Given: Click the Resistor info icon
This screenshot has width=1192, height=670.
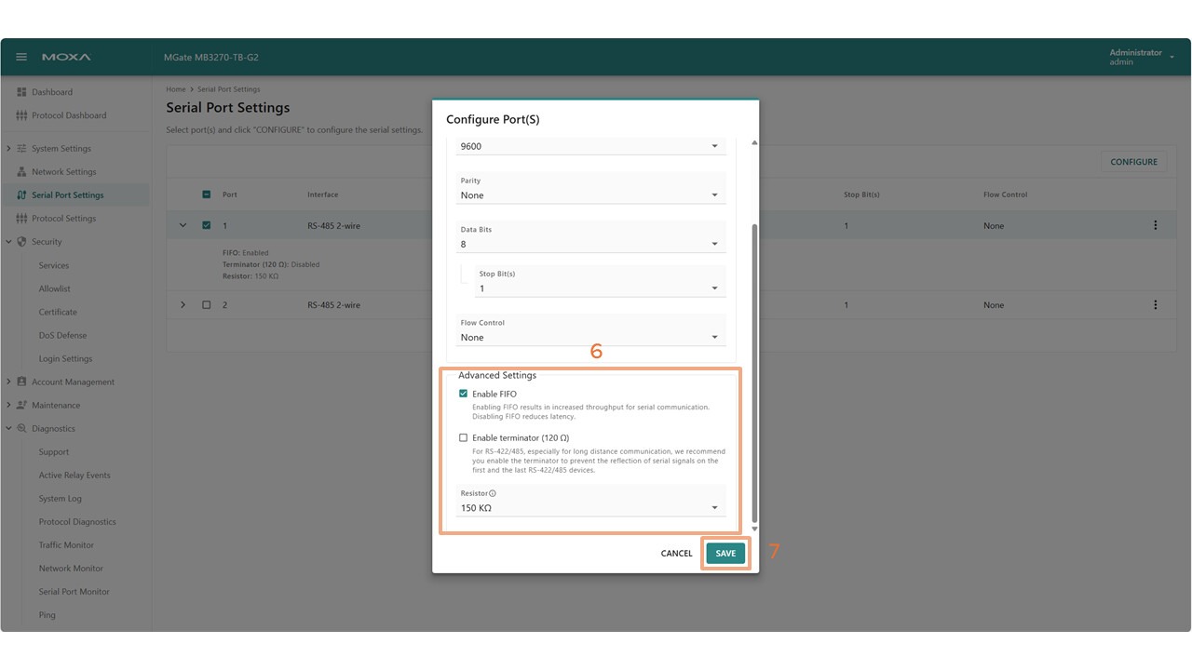Looking at the screenshot, I should tap(493, 494).
